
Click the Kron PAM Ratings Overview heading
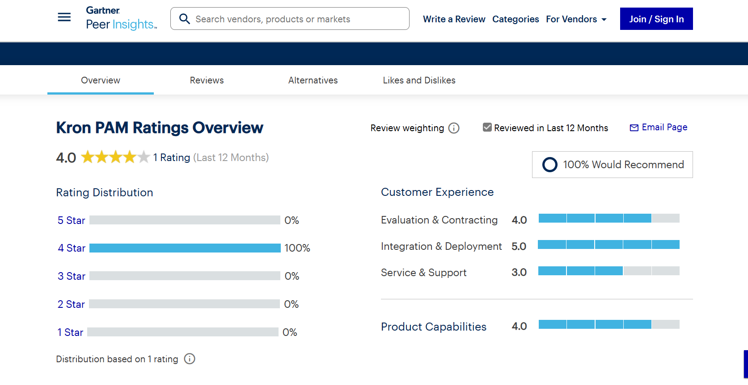(x=160, y=128)
